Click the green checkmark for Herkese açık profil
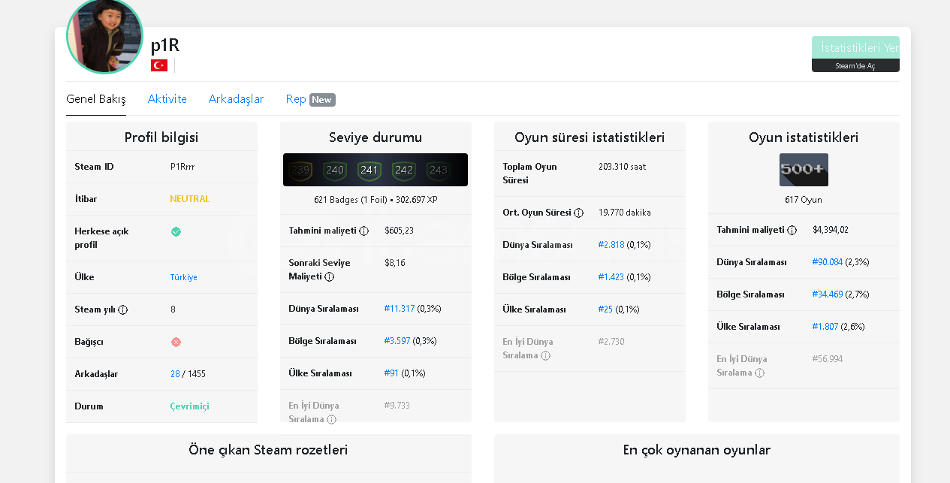The image size is (950, 483). [x=176, y=231]
